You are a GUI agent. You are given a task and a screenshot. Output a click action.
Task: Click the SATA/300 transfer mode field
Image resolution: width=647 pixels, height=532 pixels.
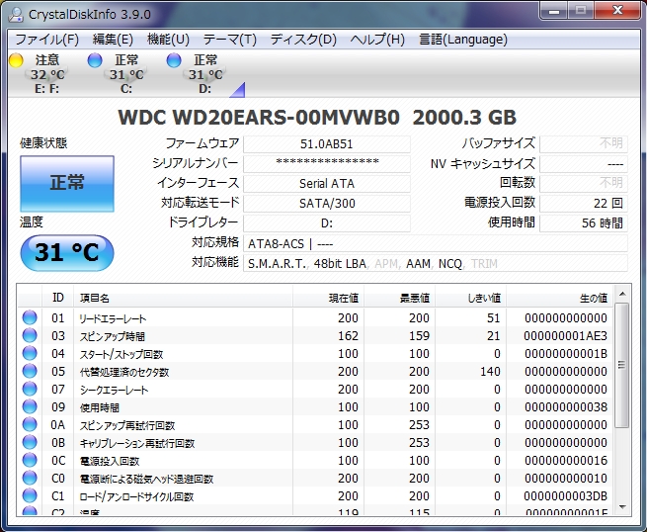[x=327, y=204]
